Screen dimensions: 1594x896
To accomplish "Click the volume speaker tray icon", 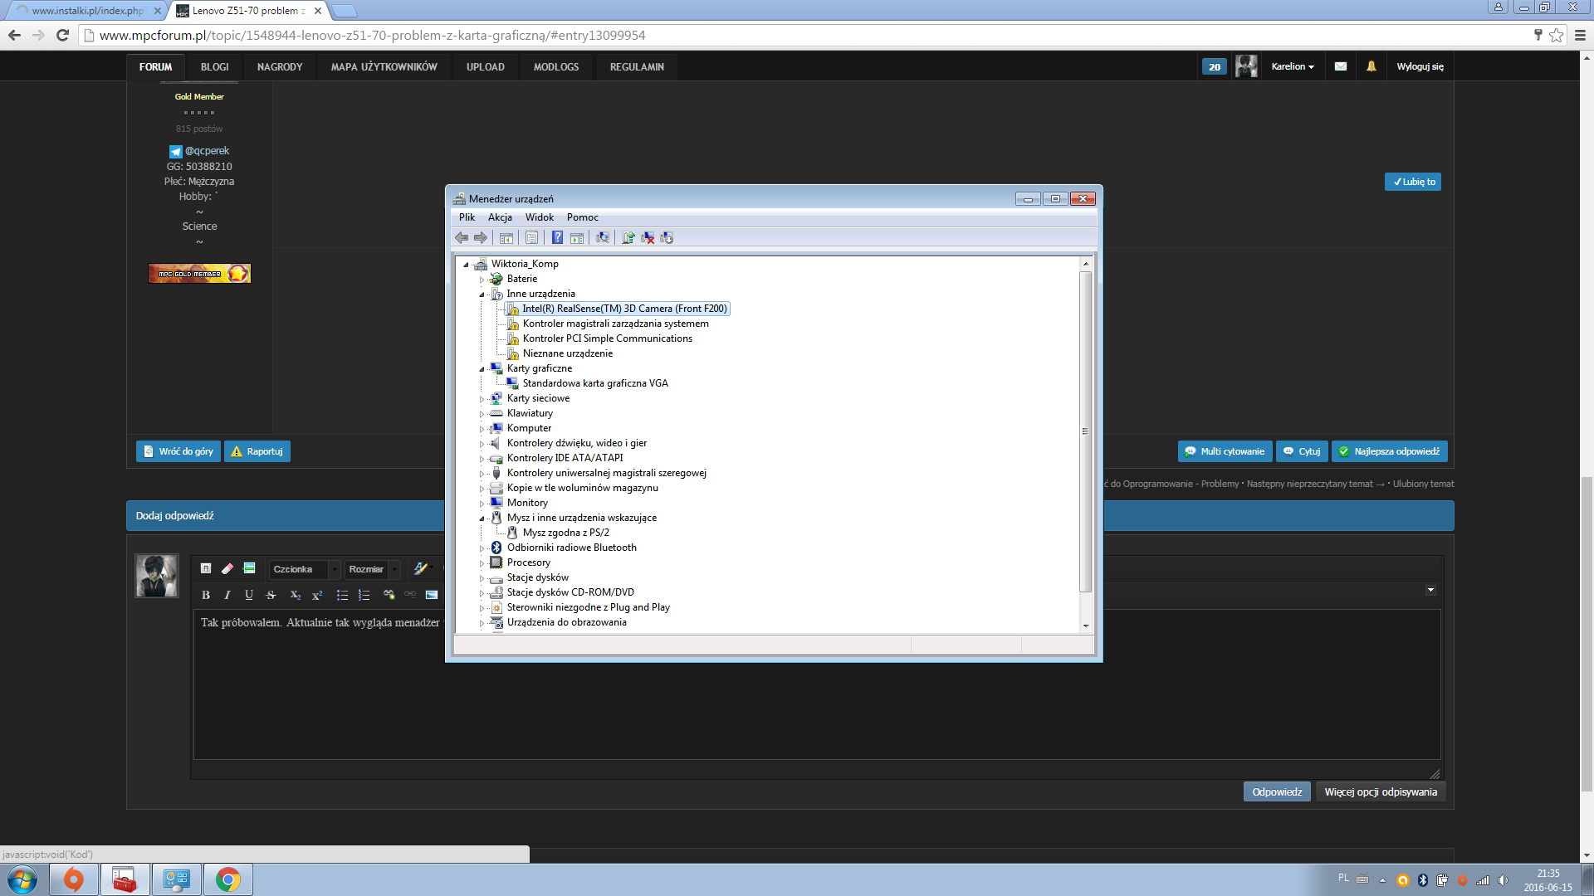I will pyautogui.click(x=1503, y=880).
